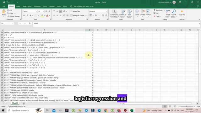Open Conditional Formatting
201x113 pixels.
coord(114,14)
